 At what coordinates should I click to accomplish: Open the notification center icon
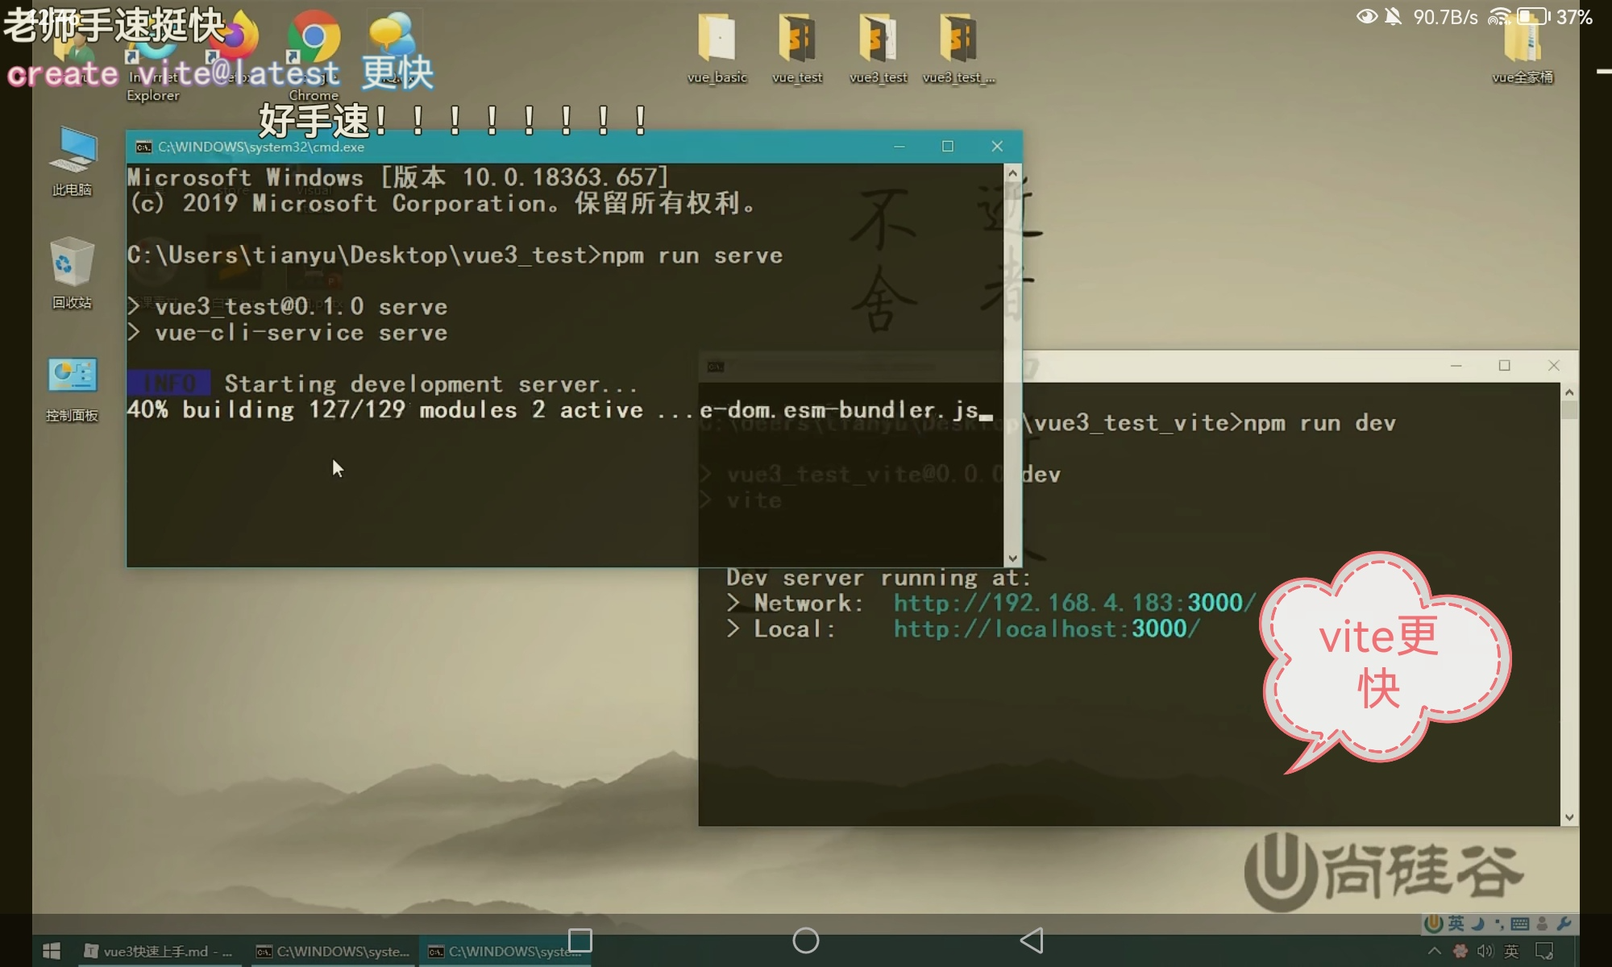(x=1544, y=952)
